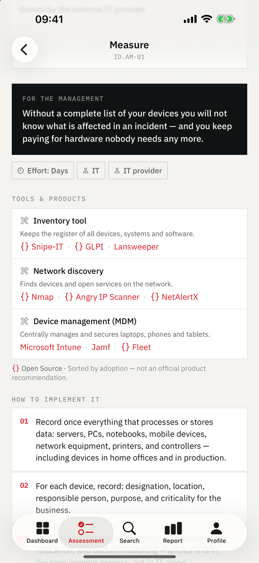Tap the IT role chip

(91, 171)
